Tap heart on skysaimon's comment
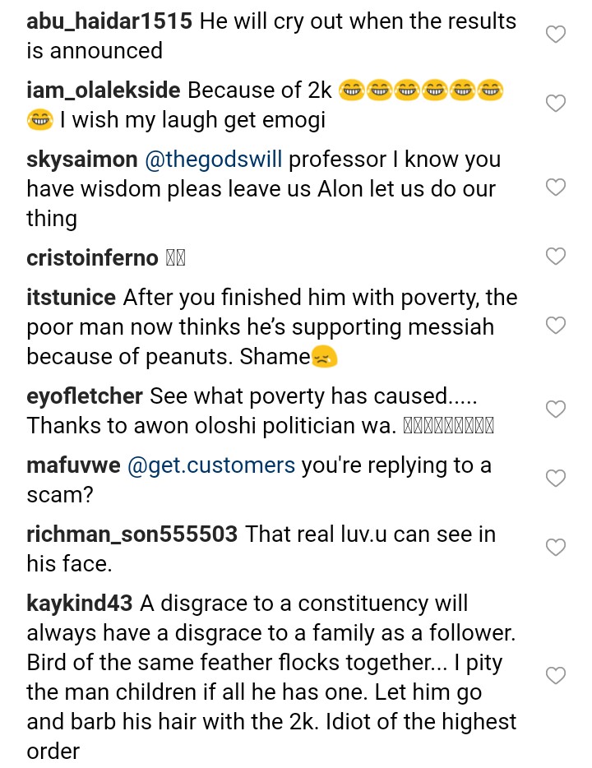 pos(556,187)
